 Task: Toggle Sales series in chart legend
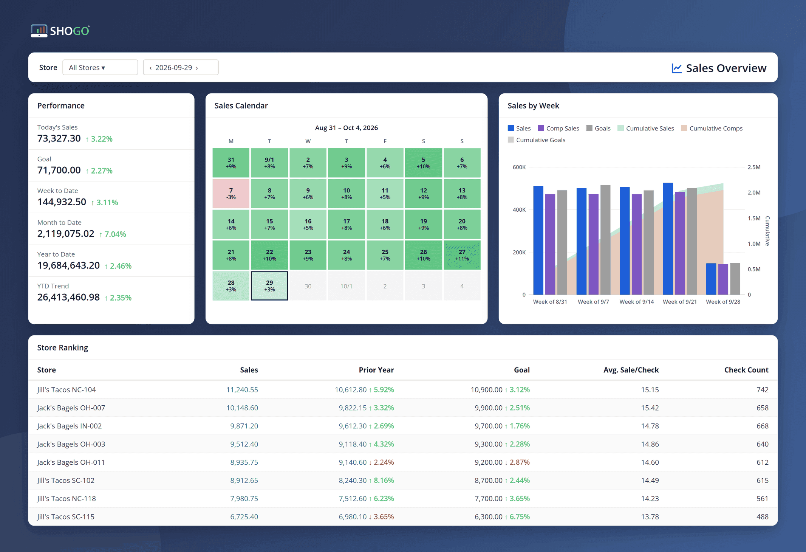(519, 128)
